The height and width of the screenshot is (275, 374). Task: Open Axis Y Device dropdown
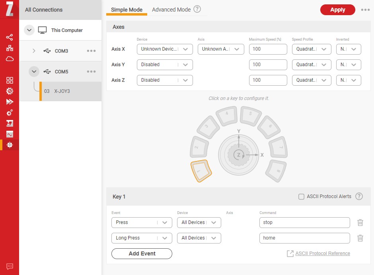pyautogui.click(x=165, y=65)
